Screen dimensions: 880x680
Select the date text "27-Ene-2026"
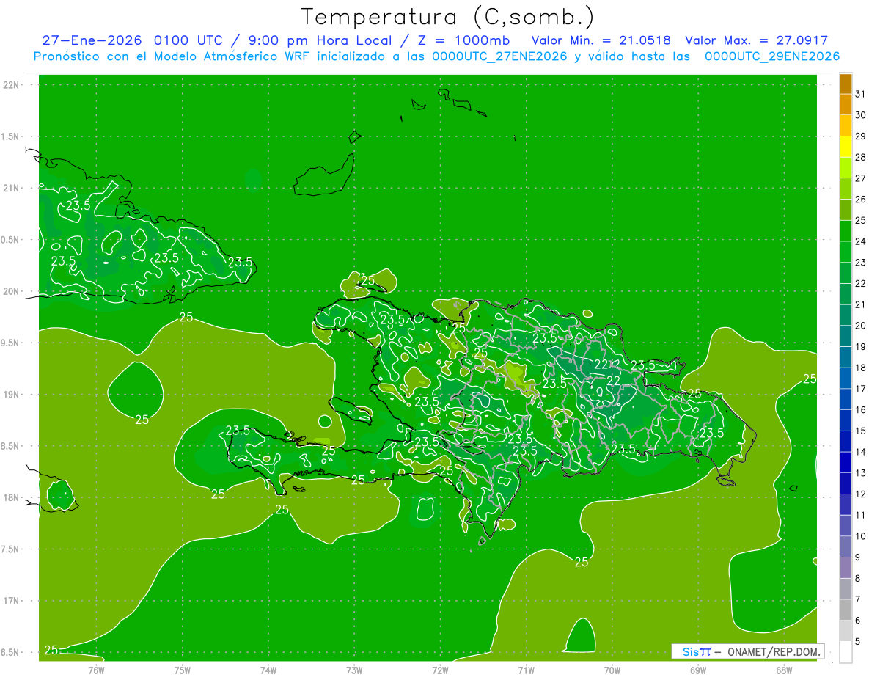click(x=92, y=40)
